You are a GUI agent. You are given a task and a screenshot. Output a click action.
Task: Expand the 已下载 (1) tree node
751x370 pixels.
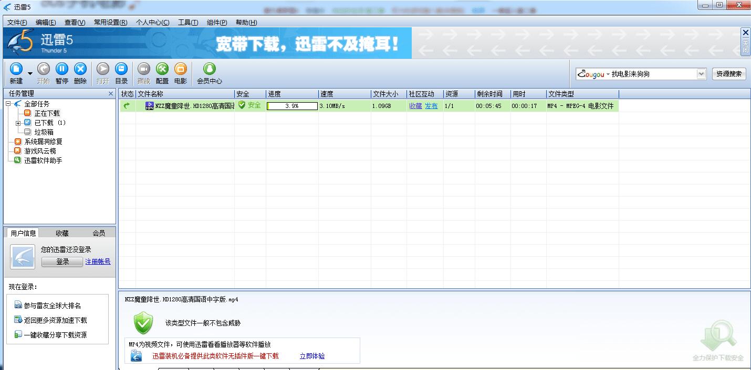pyautogui.click(x=18, y=123)
